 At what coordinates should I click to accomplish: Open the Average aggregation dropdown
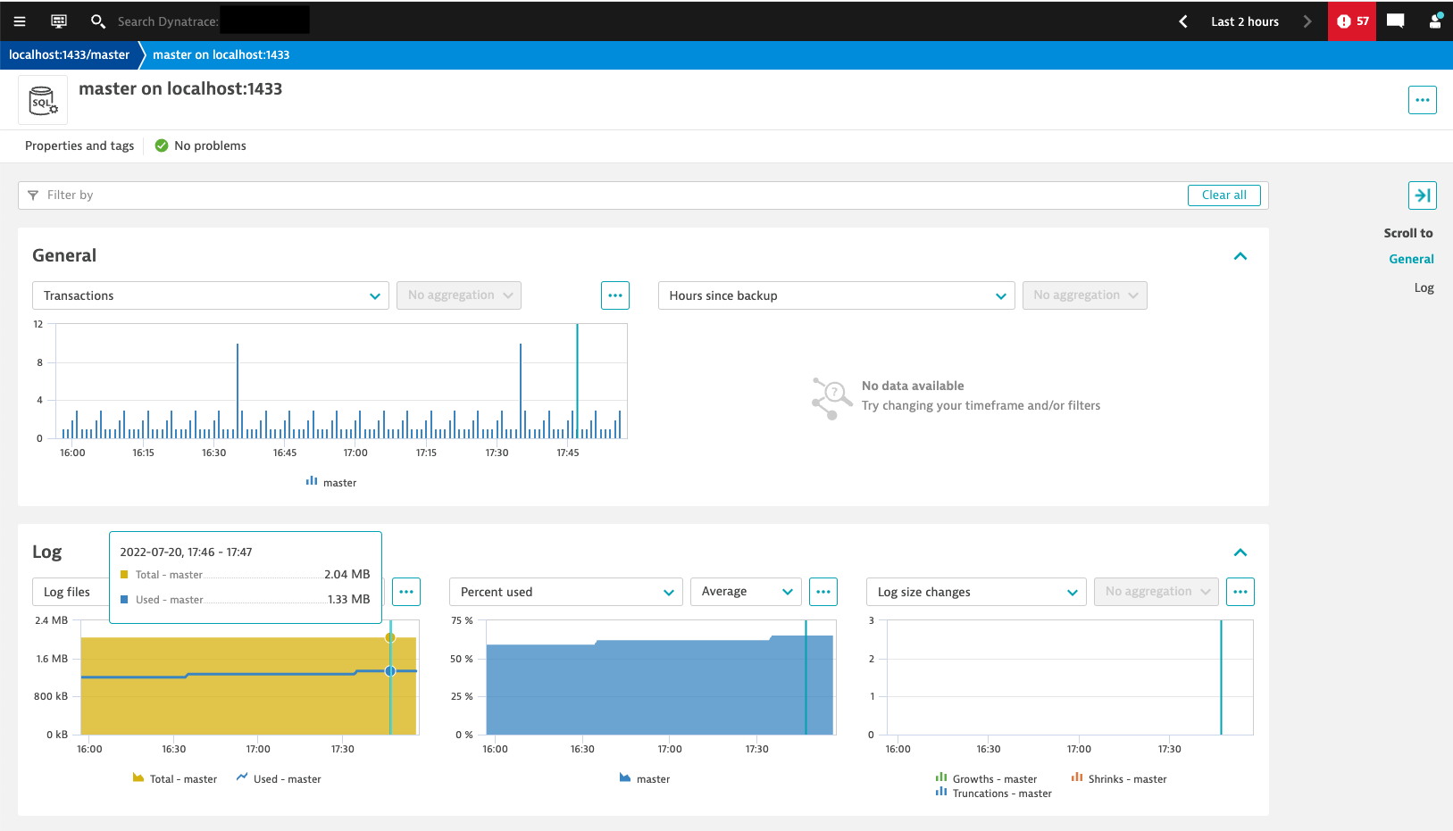tap(746, 591)
